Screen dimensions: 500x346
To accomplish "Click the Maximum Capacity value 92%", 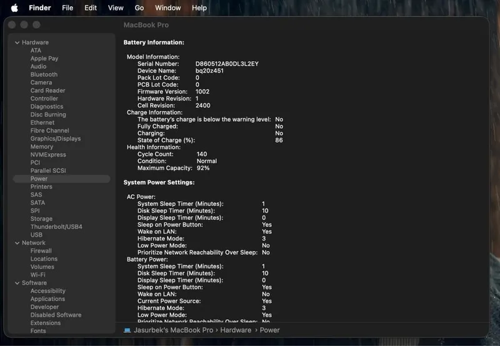I will pos(203,168).
